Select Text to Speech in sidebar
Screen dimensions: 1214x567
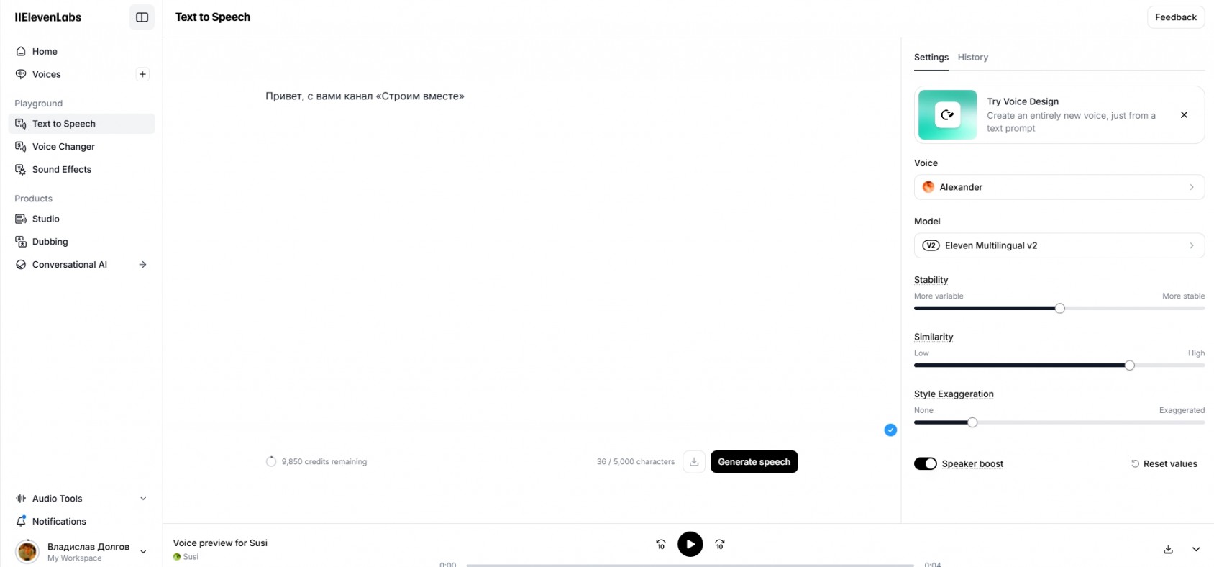81,124
